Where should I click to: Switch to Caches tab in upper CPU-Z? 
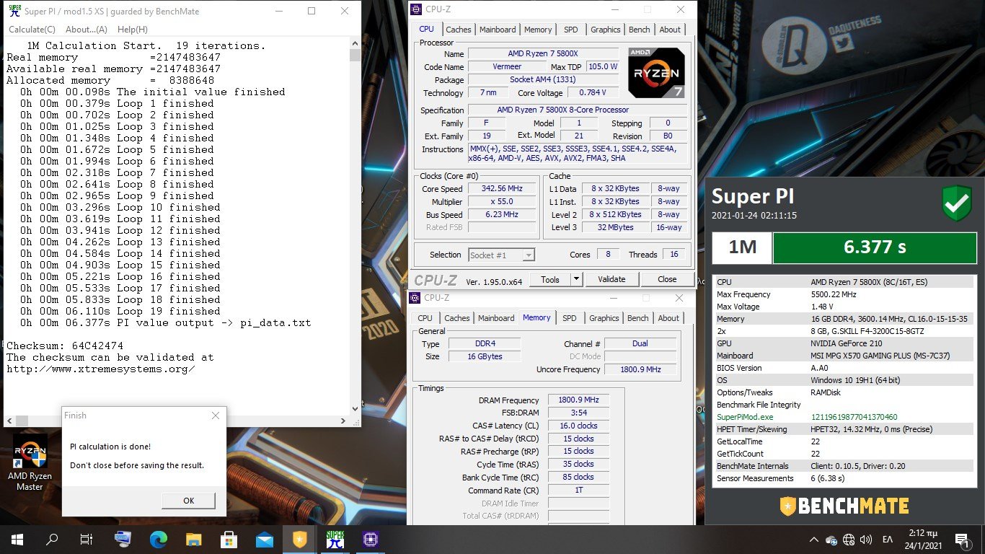click(458, 30)
